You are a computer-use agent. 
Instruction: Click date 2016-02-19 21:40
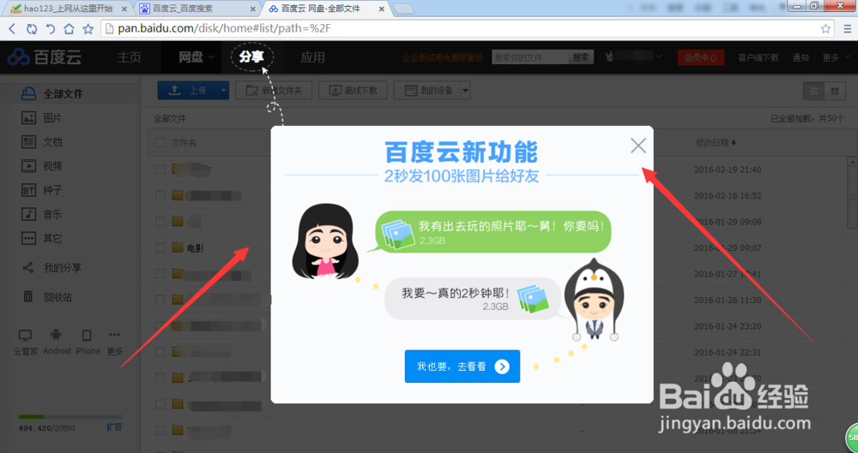pyautogui.click(x=728, y=170)
